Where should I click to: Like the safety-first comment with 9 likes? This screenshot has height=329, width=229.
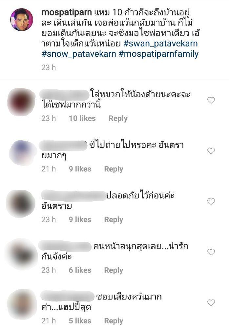click(211, 202)
